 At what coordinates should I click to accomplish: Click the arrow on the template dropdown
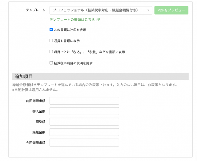coord(148,10)
